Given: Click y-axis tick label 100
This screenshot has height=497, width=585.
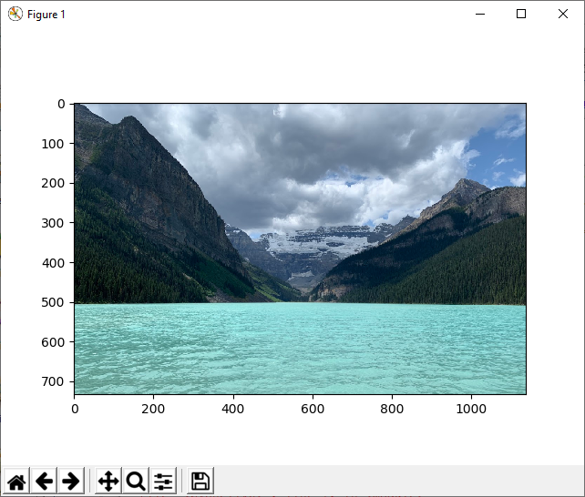Looking at the screenshot, I should pyautogui.click(x=53, y=144).
